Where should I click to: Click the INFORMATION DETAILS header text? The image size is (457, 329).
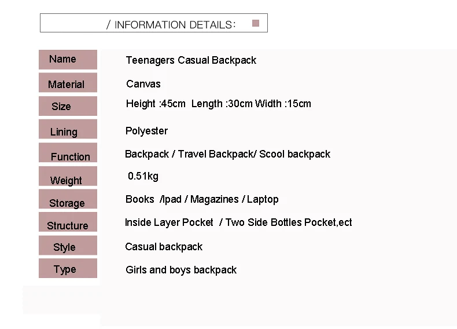tap(171, 25)
